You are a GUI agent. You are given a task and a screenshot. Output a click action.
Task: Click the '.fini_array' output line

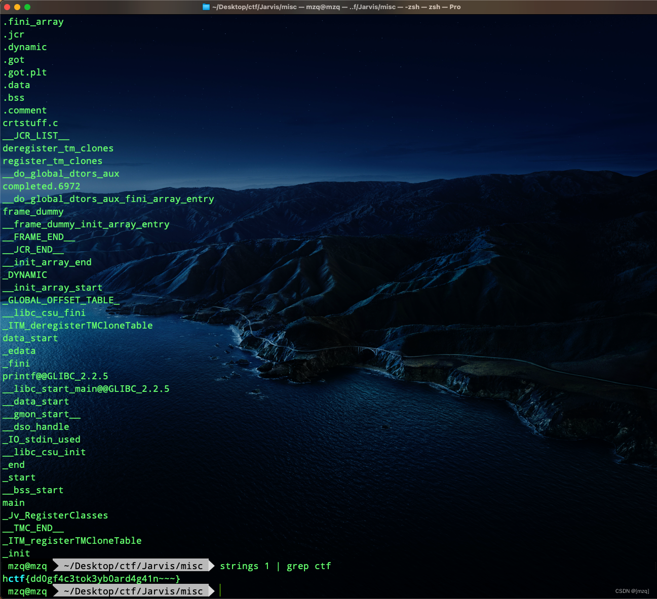33,22
